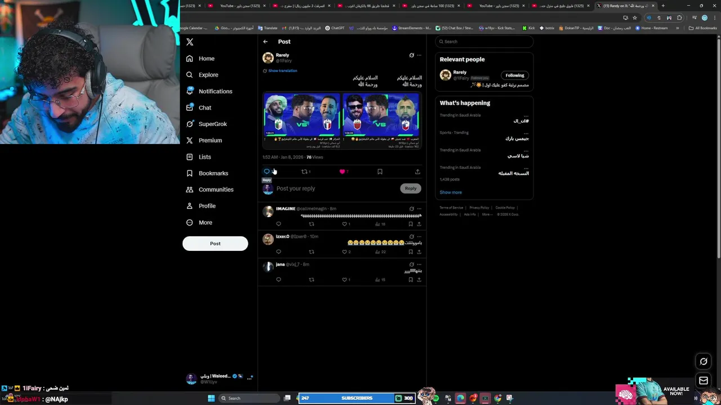Open the three-dot menu on Izxer.0's reply

point(419,237)
